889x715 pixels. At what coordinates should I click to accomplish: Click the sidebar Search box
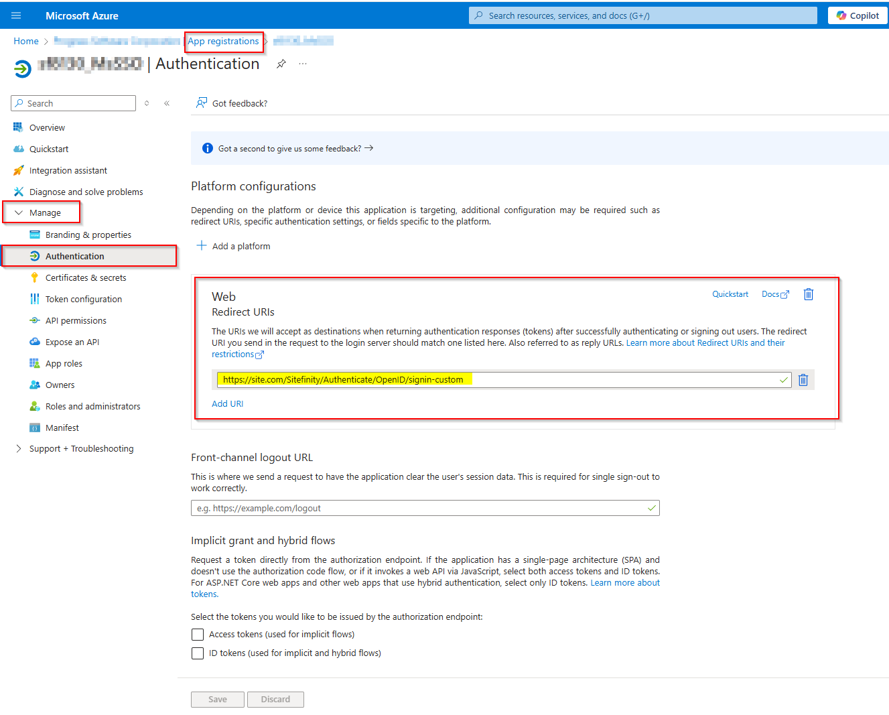coord(74,103)
